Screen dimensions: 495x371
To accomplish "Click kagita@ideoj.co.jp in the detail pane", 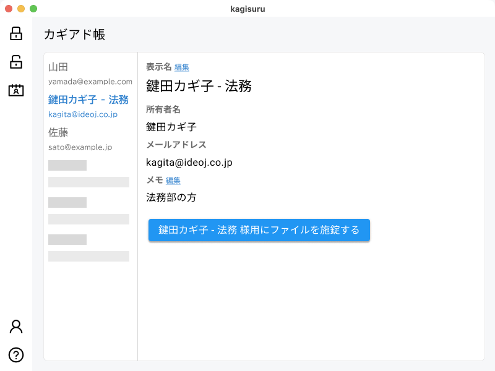I will pyautogui.click(x=189, y=163).
